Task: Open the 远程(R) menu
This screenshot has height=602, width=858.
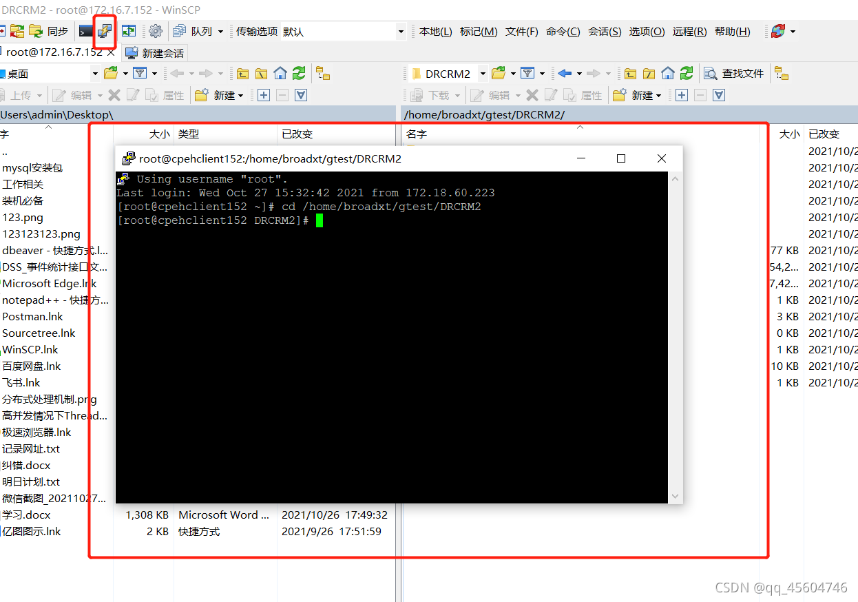Action: coord(689,31)
